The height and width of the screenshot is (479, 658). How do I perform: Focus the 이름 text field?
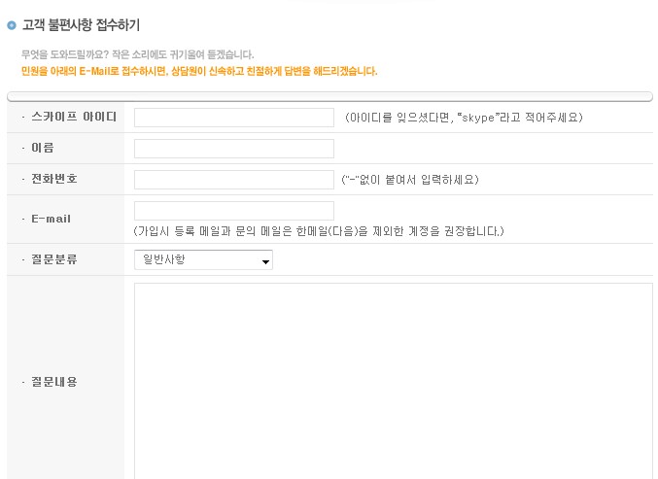coord(233,149)
